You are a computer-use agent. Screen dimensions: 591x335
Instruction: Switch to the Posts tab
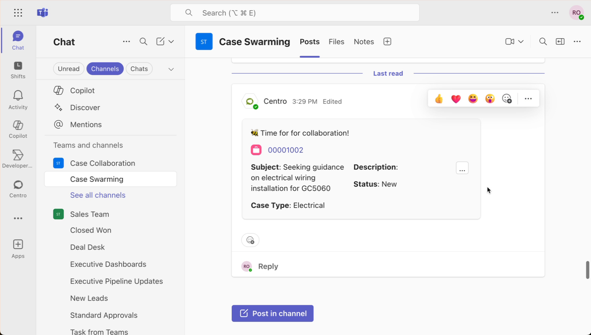310,42
